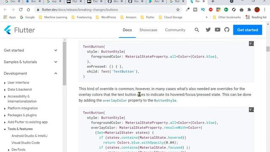Show hidden bookmarks with the chevron
The height and width of the screenshot is (152, 270).
(206, 17)
